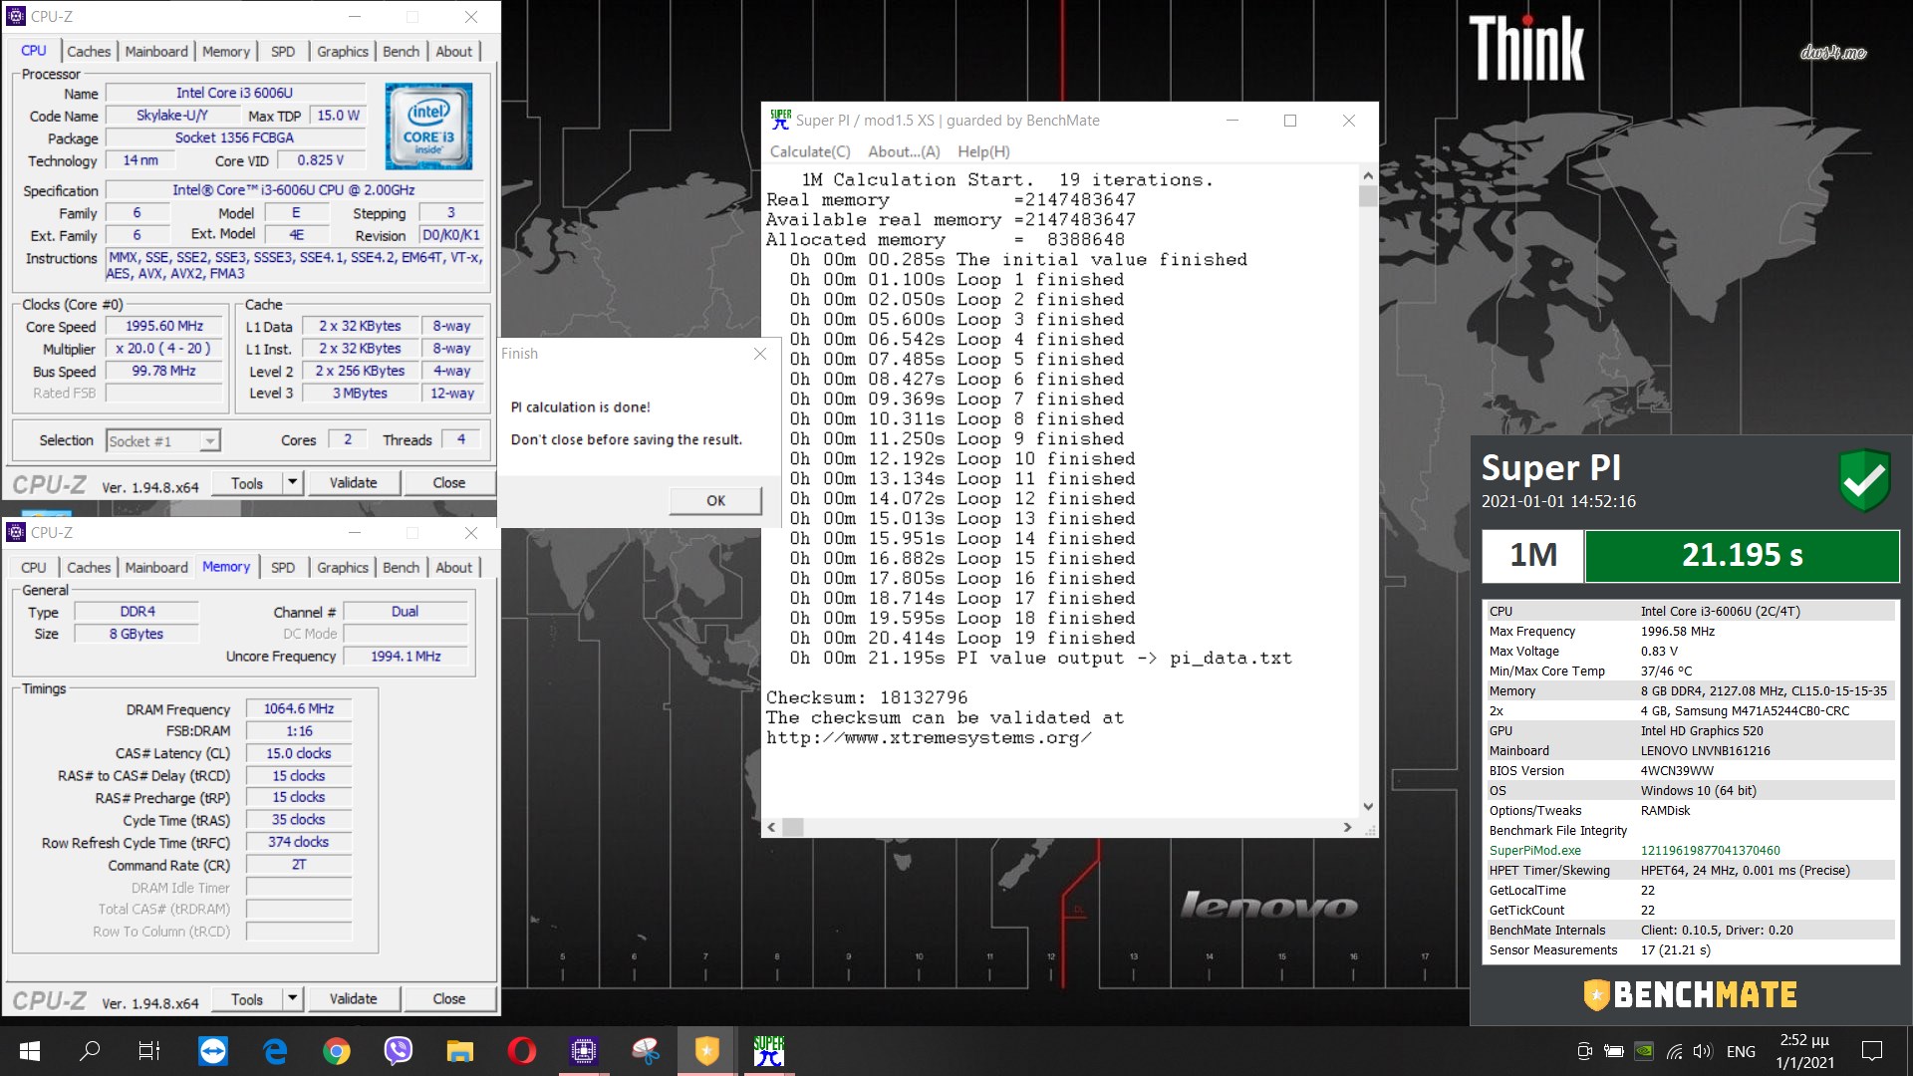1913x1076 pixels.
Task: Open Viber from the taskbar
Action: 399,1051
